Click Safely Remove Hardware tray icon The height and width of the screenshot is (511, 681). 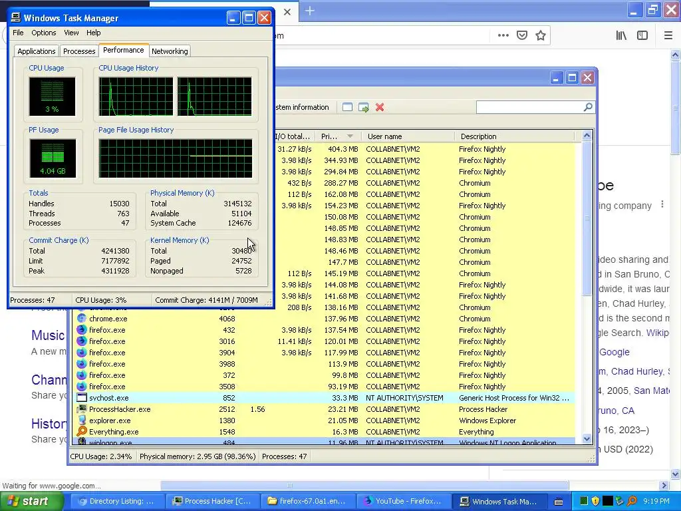[x=620, y=501]
